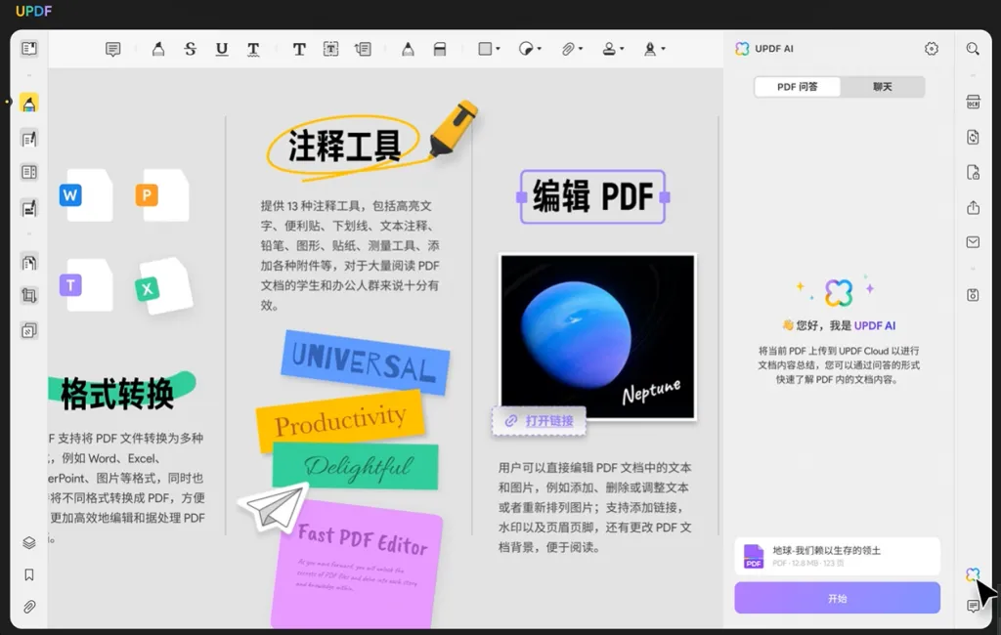Screen dimensions: 1001x635
Task: Select the Sticky Note comment tool
Action: (x=113, y=49)
